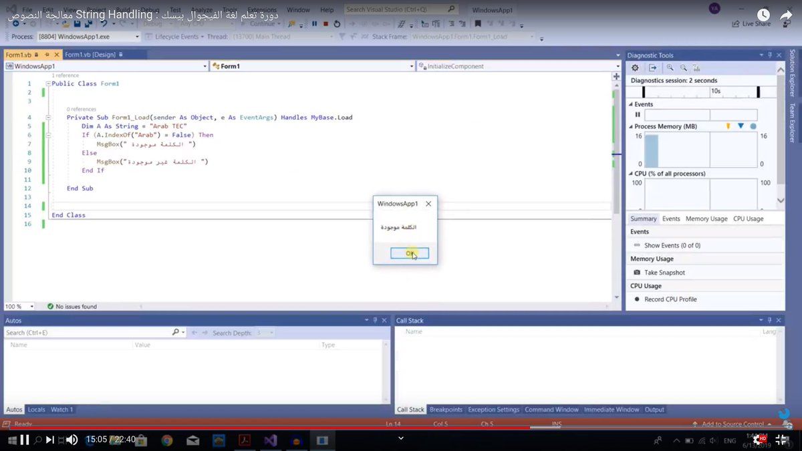Switch to the Form1.vb [Design] tab
The width and height of the screenshot is (802, 451).
[90, 55]
